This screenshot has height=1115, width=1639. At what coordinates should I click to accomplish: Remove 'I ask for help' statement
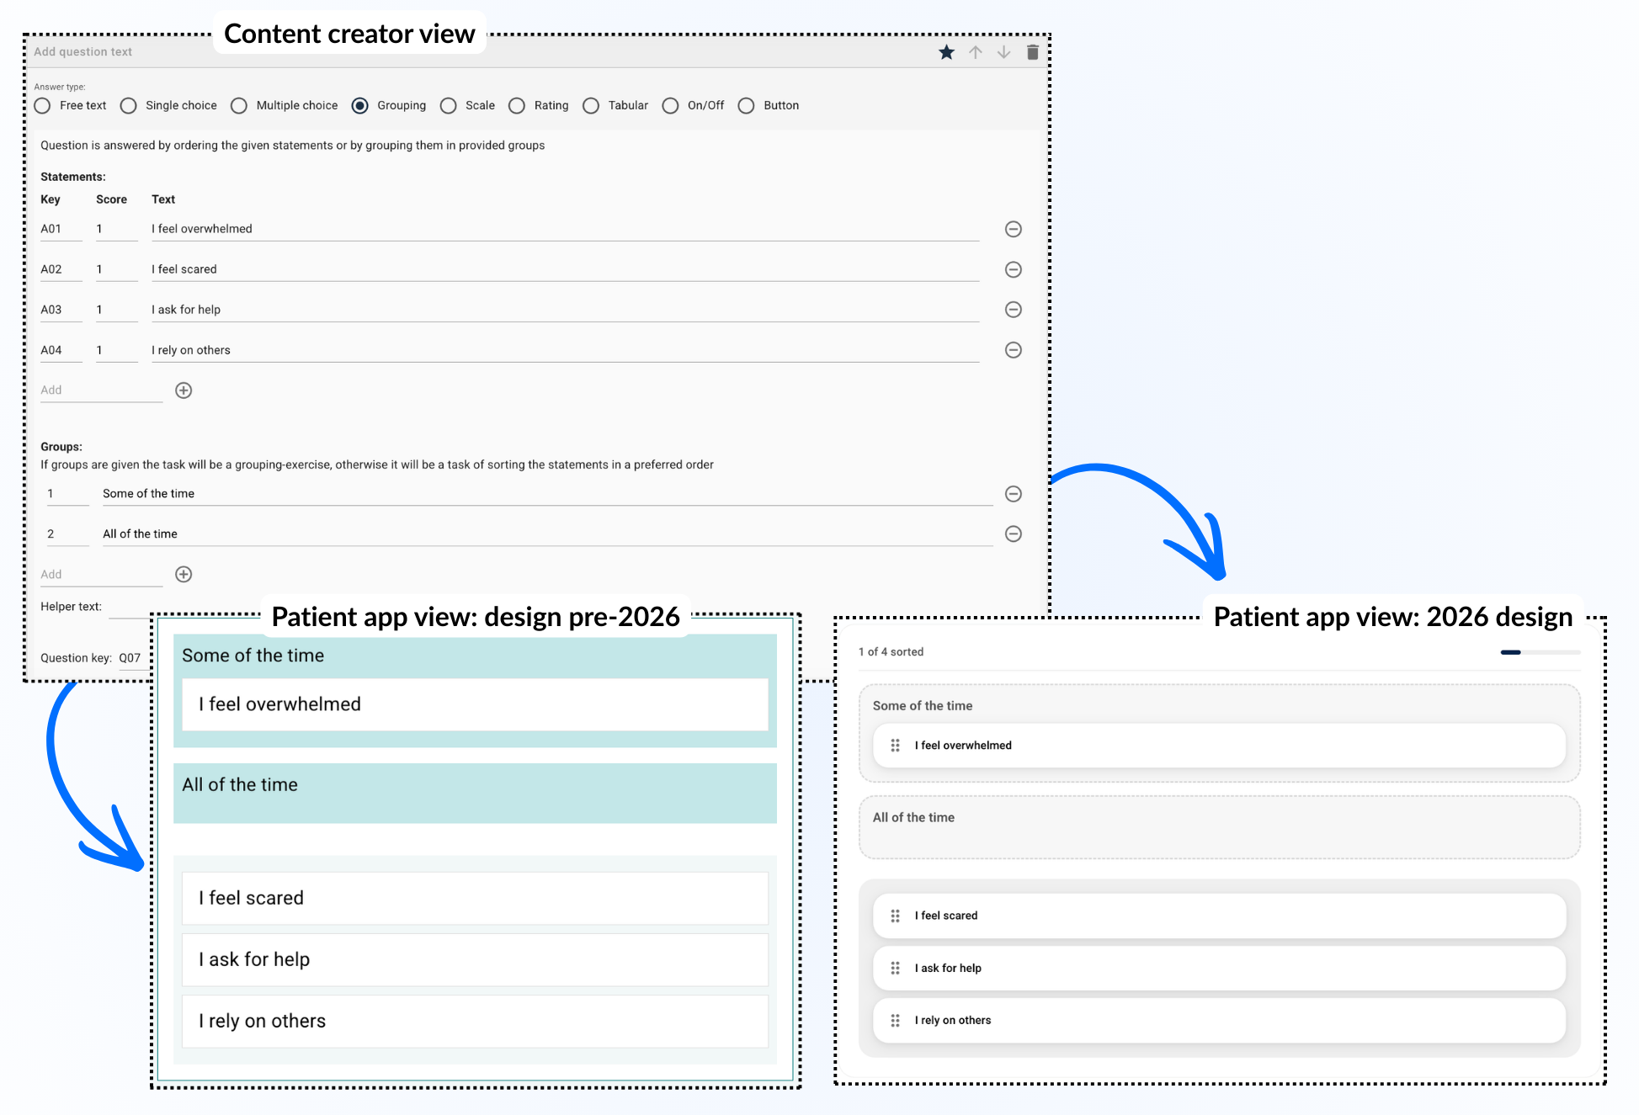pos(1014,310)
